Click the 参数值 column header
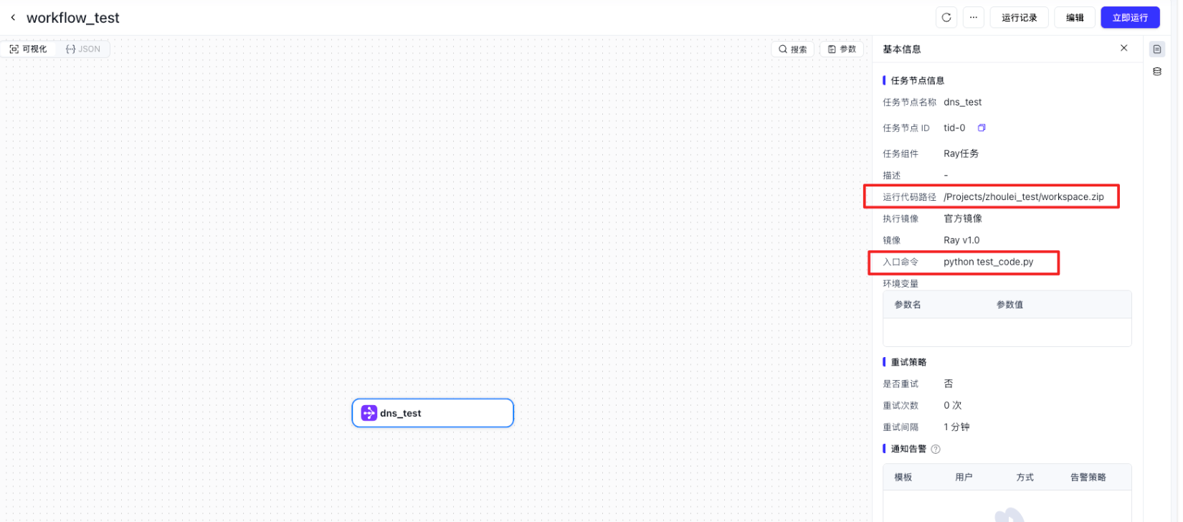The height and width of the screenshot is (522, 1183). 1009,305
